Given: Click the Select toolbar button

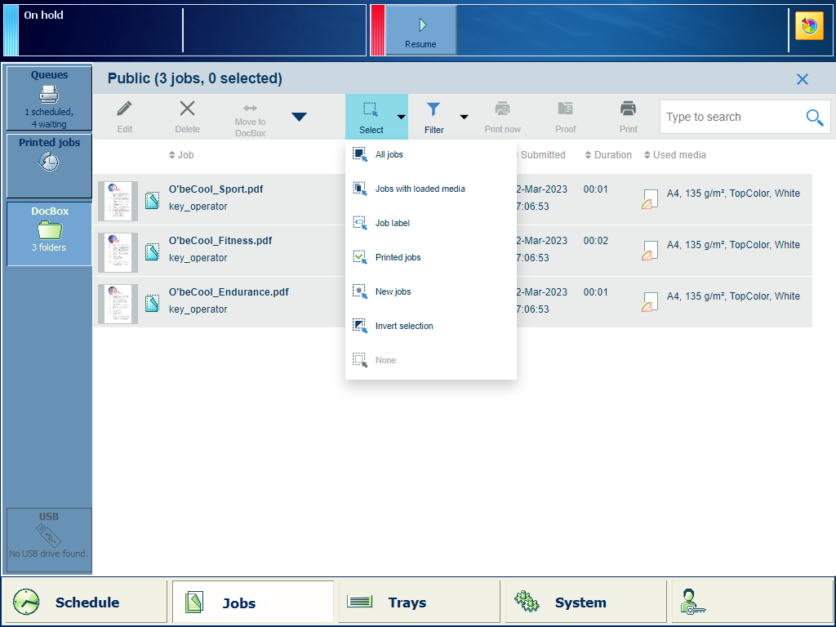Looking at the screenshot, I should pos(371,117).
